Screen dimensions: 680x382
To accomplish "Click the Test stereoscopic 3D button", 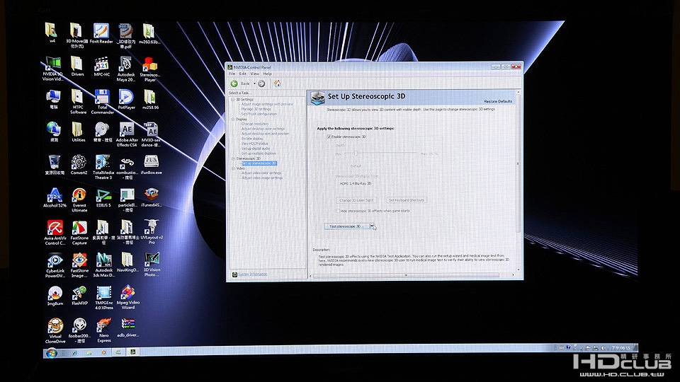I will tap(347, 226).
